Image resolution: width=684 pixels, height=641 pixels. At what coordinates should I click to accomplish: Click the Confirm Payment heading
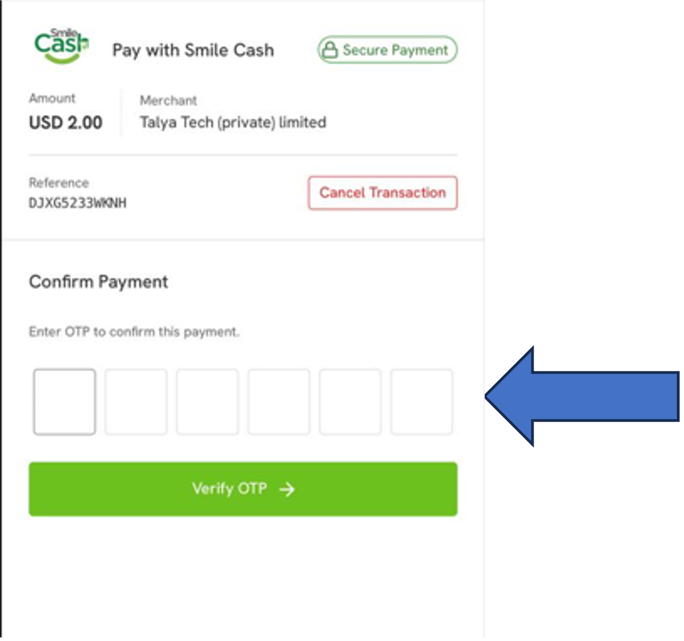click(x=98, y=282)
